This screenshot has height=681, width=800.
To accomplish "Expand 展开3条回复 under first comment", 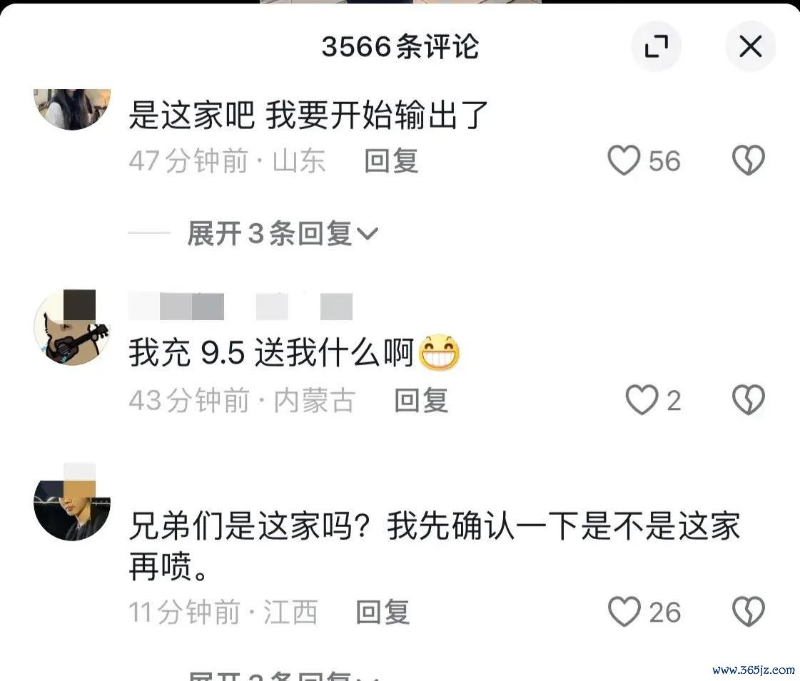I will pyautogui.click(x=282, y=233).
